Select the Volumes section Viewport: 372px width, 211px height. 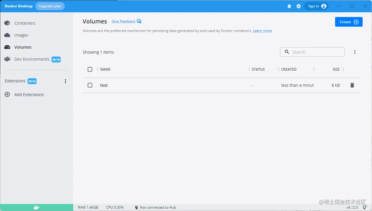tap(37, 47)
